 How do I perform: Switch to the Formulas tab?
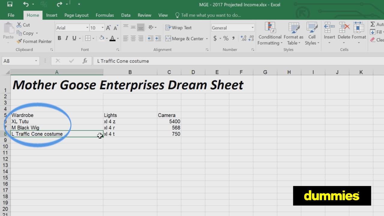105,15
